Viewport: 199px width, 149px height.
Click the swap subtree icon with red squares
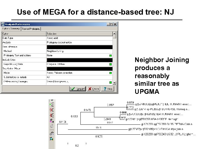point(52,115)
